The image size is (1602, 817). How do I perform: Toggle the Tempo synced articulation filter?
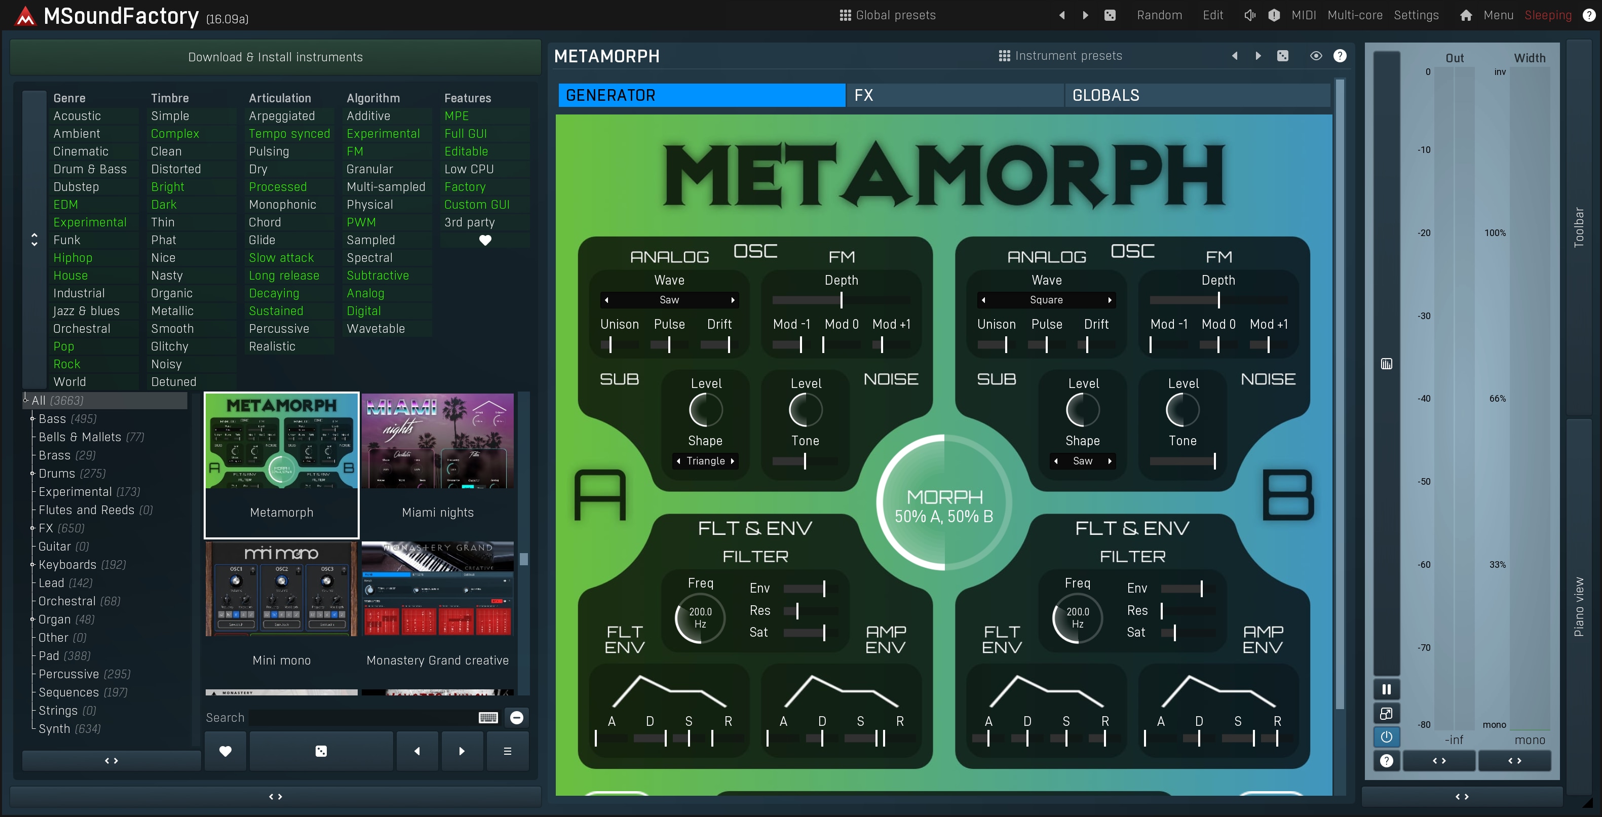[289, 134]
